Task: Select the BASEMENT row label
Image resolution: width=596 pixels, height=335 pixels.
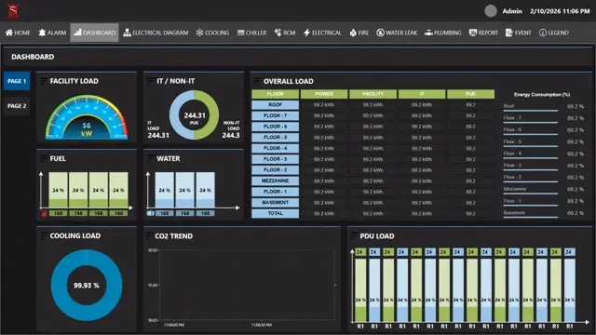Action: 276,203
